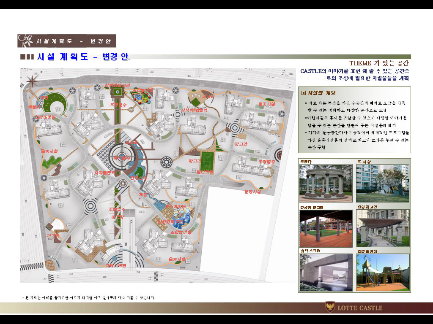Click the 계류 stream label on the map
The height and width of the screenshot is (324, 433).
pos(143,194)
